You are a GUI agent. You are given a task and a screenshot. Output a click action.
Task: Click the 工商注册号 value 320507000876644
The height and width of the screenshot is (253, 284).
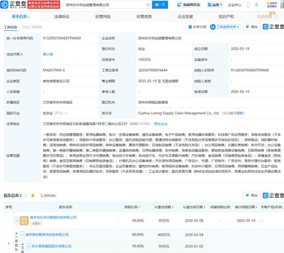point(153,70)
